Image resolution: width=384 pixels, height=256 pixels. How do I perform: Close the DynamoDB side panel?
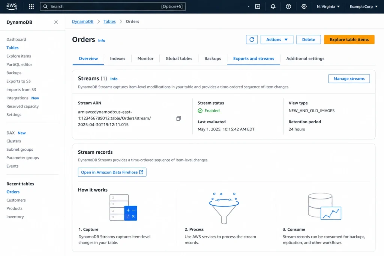55,22
